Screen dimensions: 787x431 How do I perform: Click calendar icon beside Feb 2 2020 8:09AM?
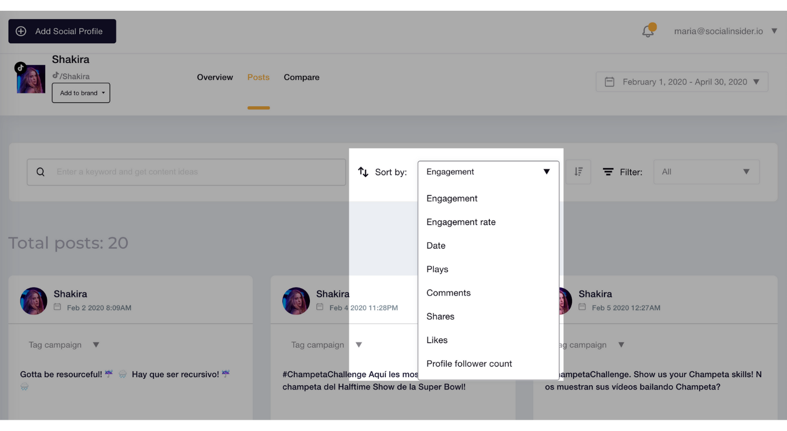click(x=58, y=307)
